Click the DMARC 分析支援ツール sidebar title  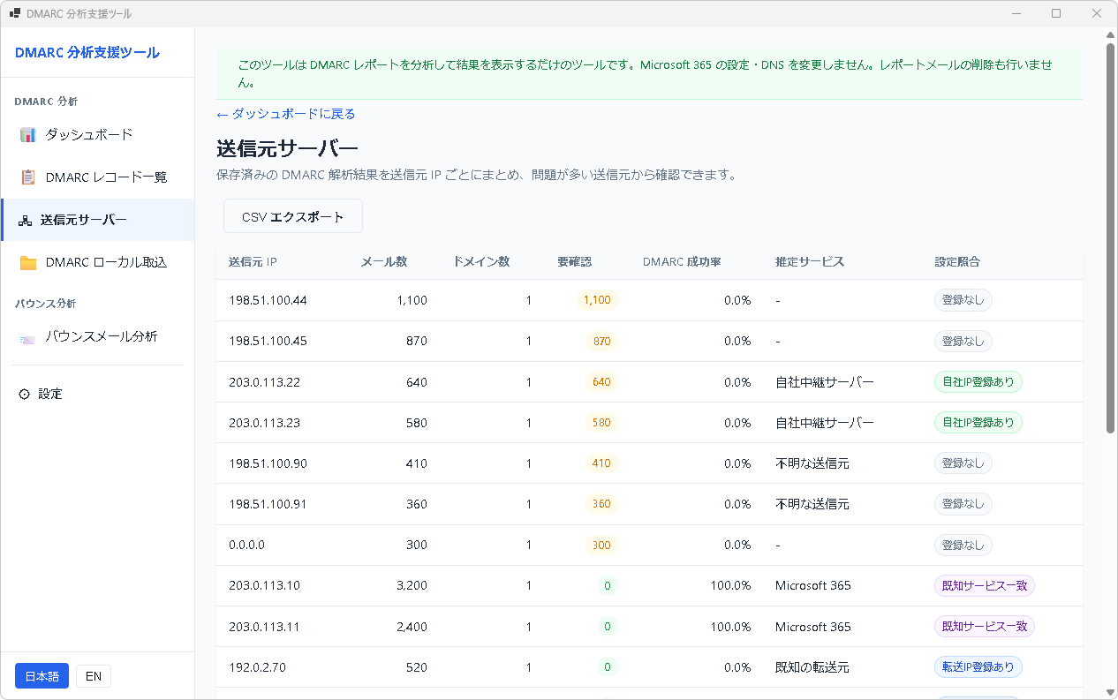click(x=87, y=53)
